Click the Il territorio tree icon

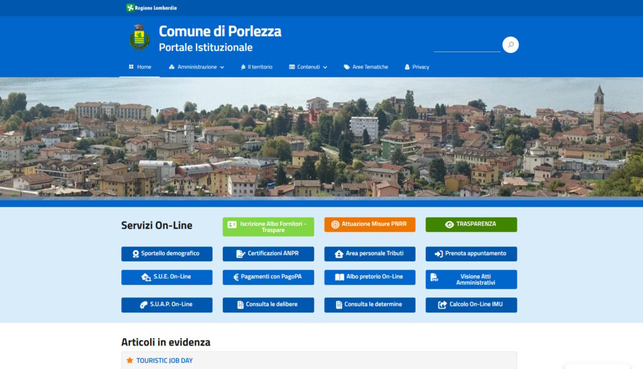(x=243, y=67)
